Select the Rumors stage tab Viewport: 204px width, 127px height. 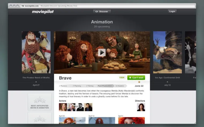coord(63,86)
